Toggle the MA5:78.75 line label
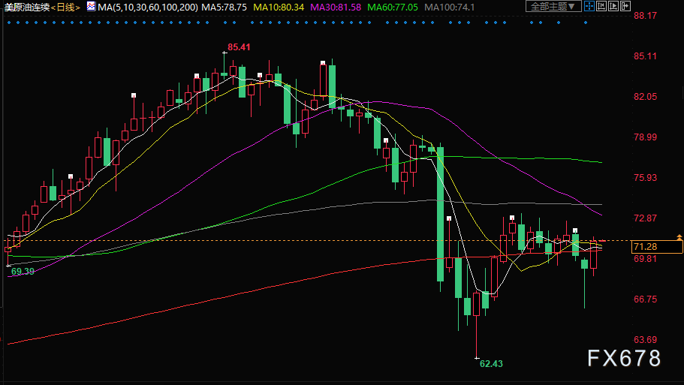The height and width of the screenshot is (385, 684). coord(224,7)
